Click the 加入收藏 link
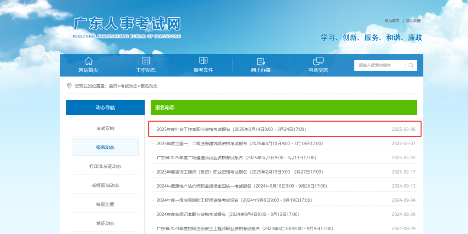This screenshot has height=234, width=468. tap(413, 21)
